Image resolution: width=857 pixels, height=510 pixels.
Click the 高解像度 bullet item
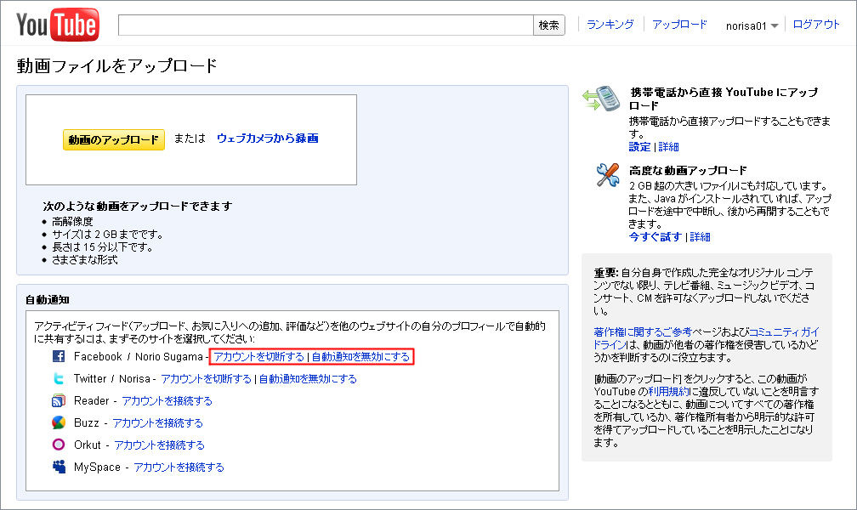click(x=72, y=221)
